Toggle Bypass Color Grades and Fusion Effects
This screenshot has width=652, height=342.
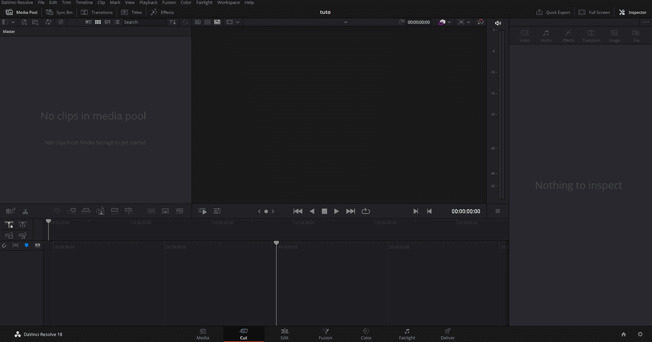(x=481, y=22)
